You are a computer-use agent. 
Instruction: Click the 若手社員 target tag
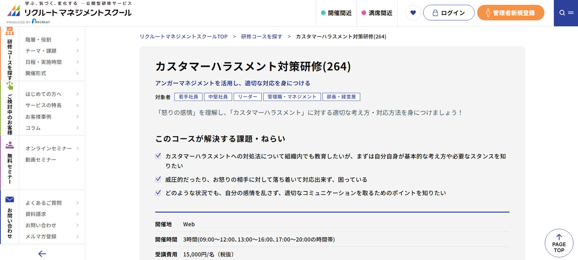[x=189, y=97]
